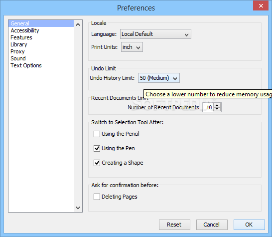Expand the Language dropdown

click(155, 34)
